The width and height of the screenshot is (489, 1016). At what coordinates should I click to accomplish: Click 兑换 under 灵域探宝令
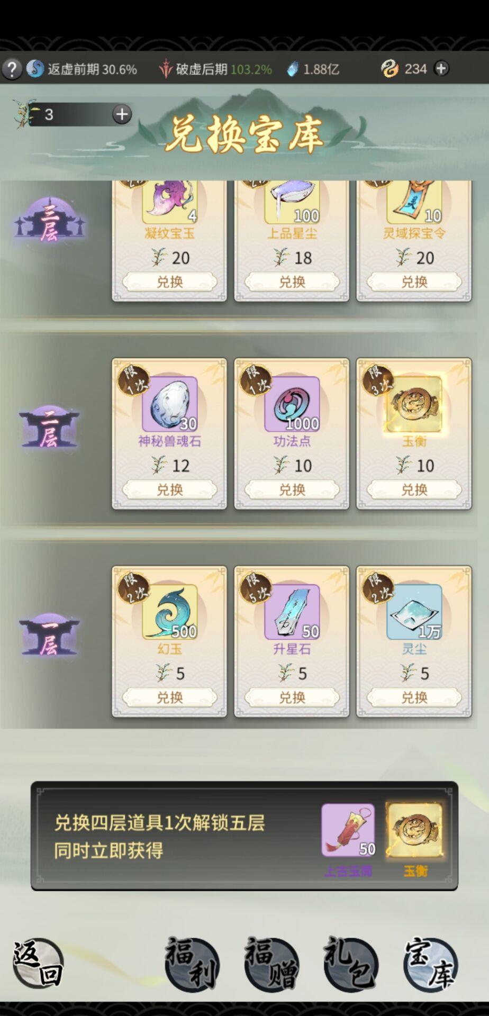[414, 282]
